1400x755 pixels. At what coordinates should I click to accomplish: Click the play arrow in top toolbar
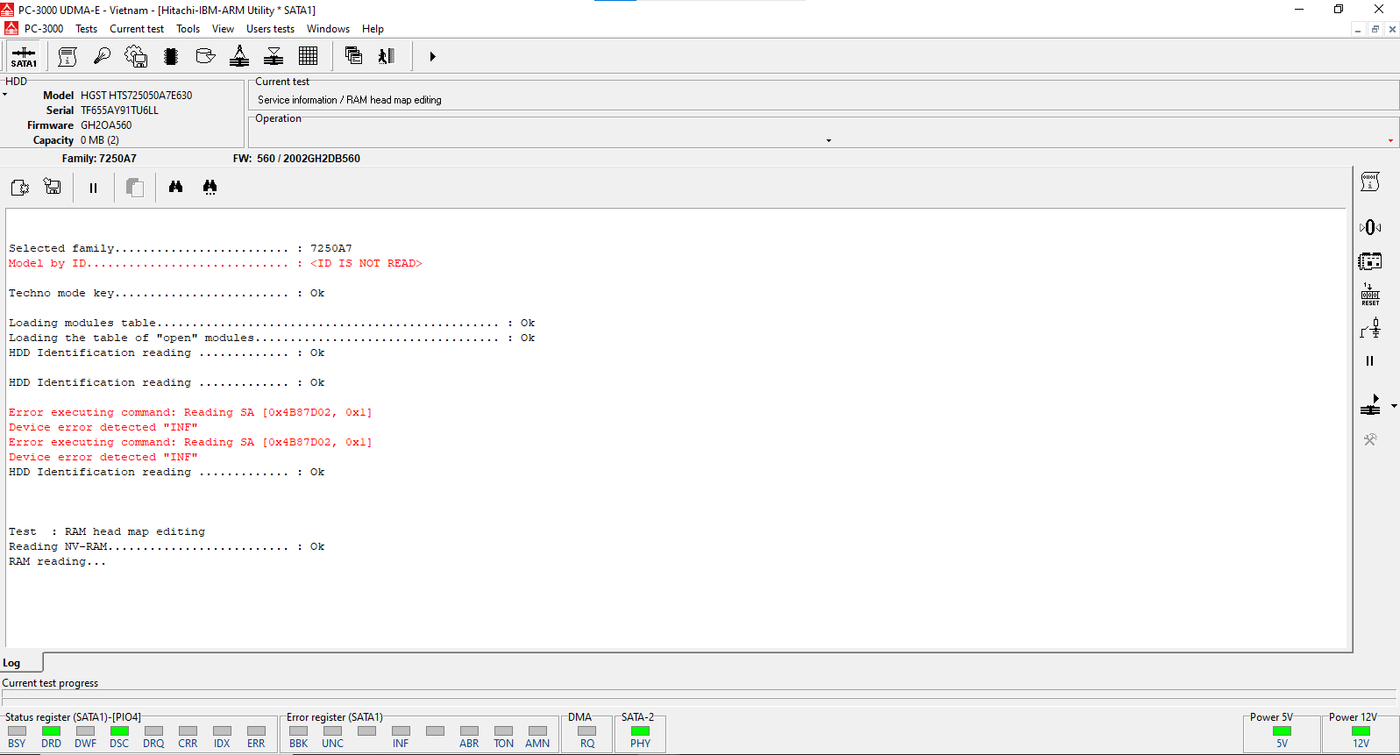[x=432, y=57]
